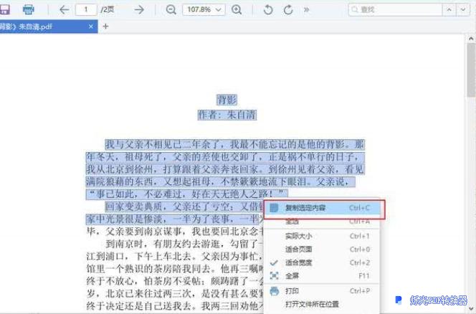The image size is (476, 314).
Task: Find previous search result arrow
Action: (449, 10)
